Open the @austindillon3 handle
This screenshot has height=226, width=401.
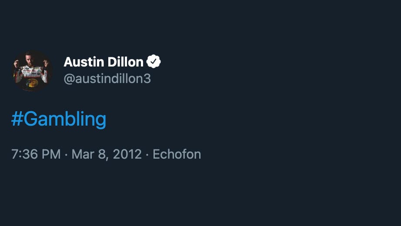point(107,79)
